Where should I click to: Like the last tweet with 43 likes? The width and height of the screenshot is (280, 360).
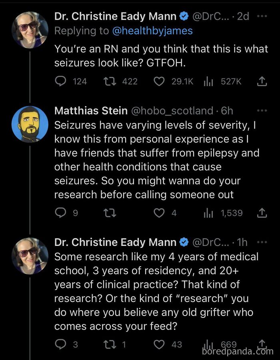[x=159, y=344]
